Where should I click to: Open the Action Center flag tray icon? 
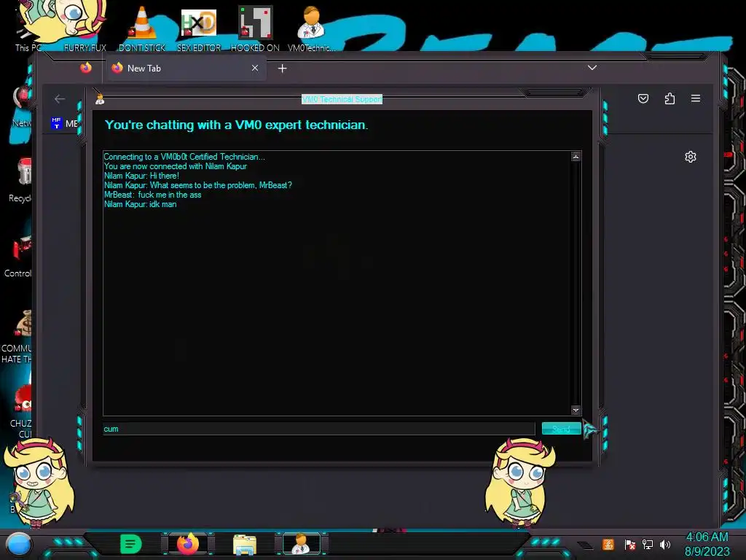click(x=629, y=544)
